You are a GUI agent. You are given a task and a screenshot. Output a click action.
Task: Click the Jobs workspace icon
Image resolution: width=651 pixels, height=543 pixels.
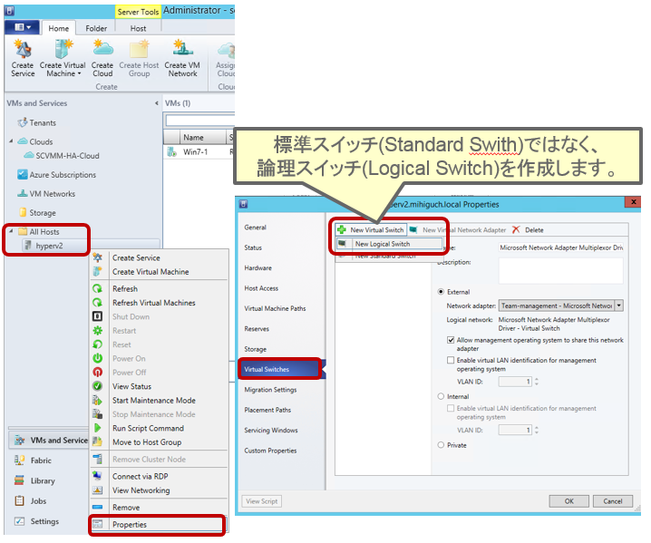pyautogui.click(x=19, y=500)
